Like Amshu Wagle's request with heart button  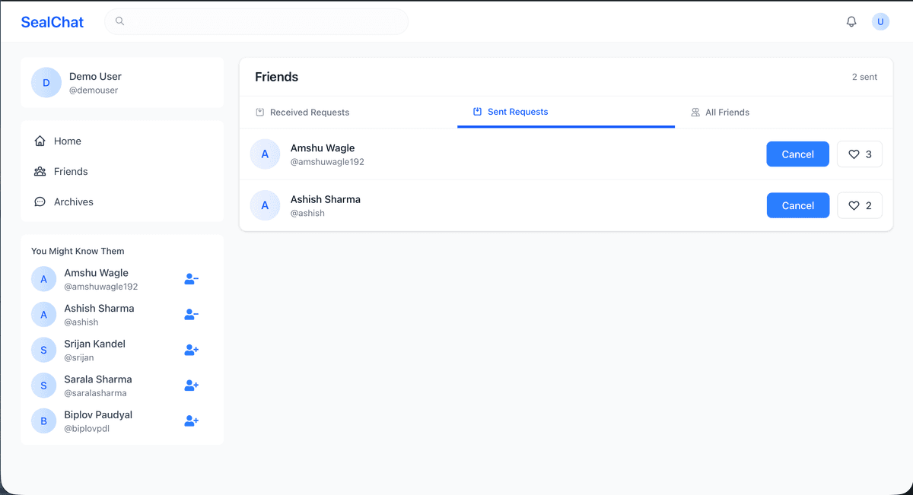point(860,154)
